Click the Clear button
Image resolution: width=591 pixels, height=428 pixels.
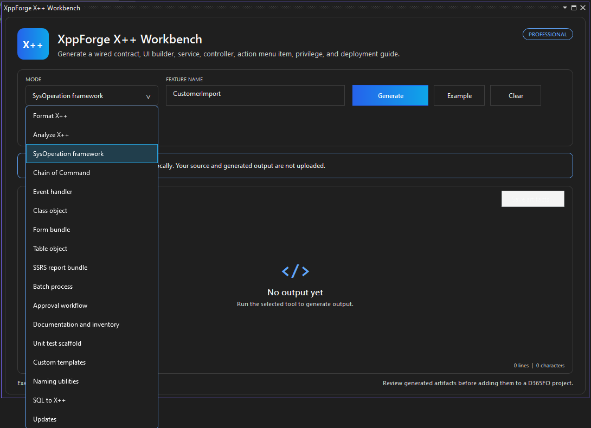516,96
